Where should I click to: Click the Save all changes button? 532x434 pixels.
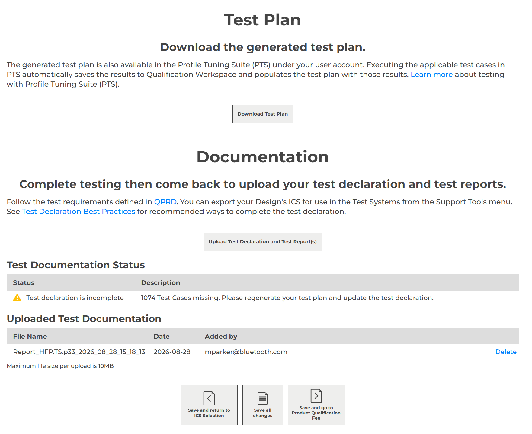(x=262, y=405)
